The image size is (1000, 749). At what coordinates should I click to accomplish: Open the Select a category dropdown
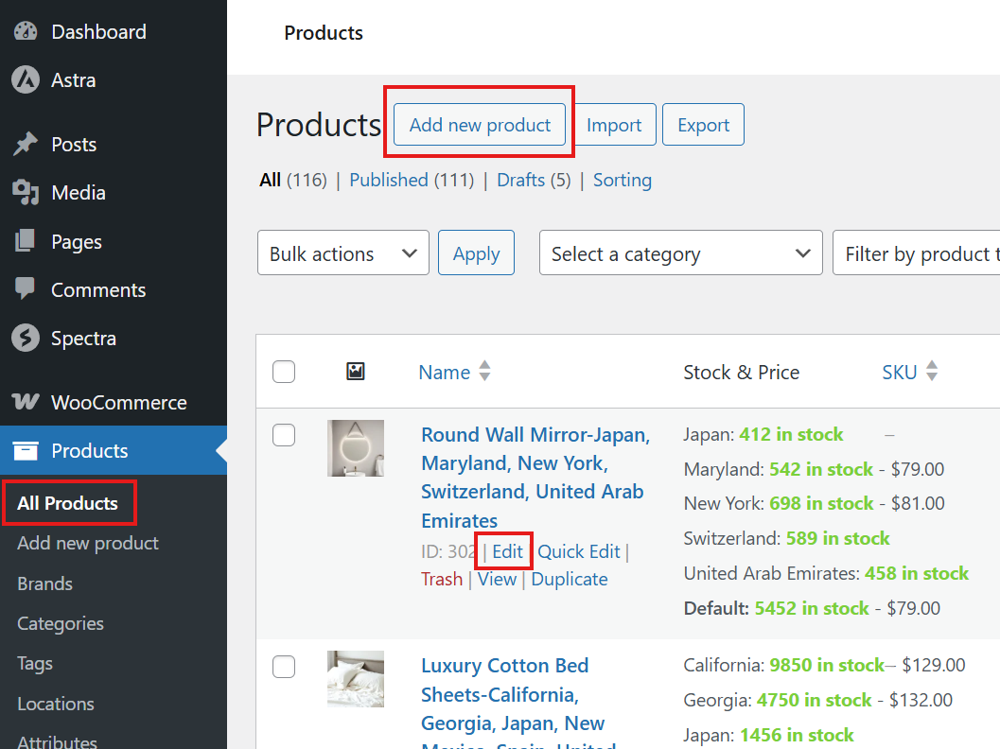point(680,253)
